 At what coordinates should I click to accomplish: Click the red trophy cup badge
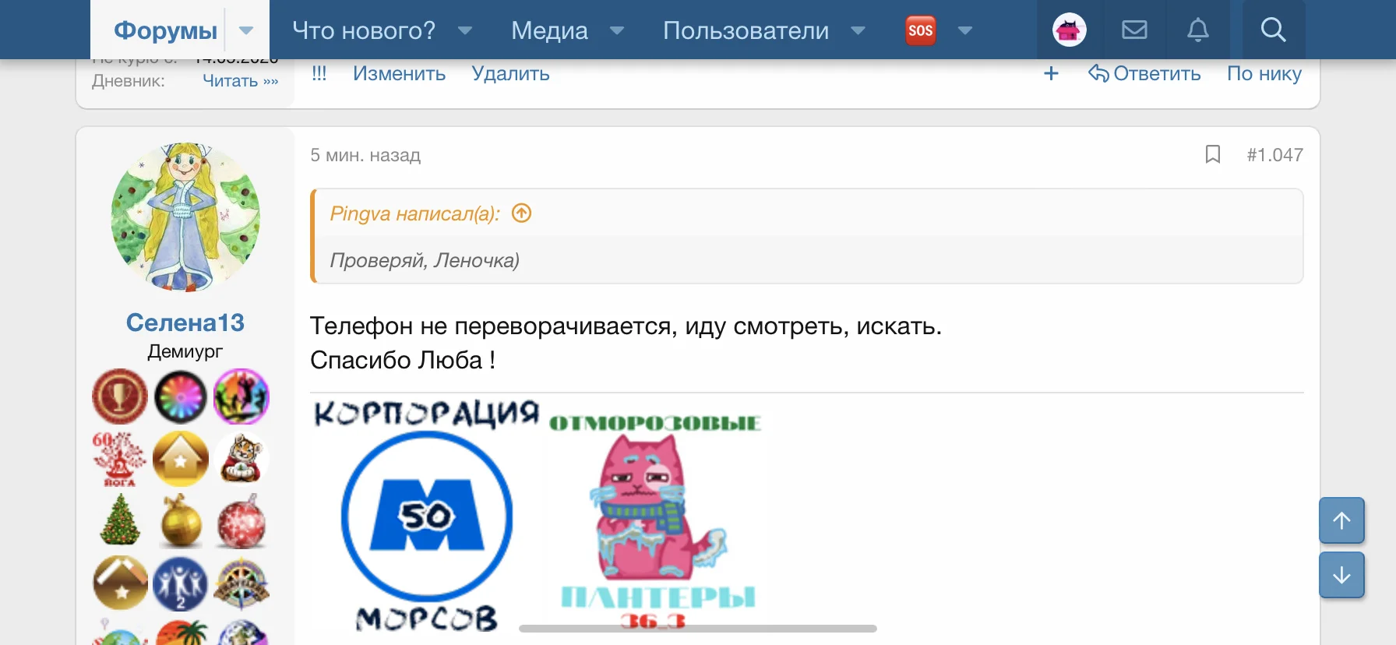[x=120, y=397]
